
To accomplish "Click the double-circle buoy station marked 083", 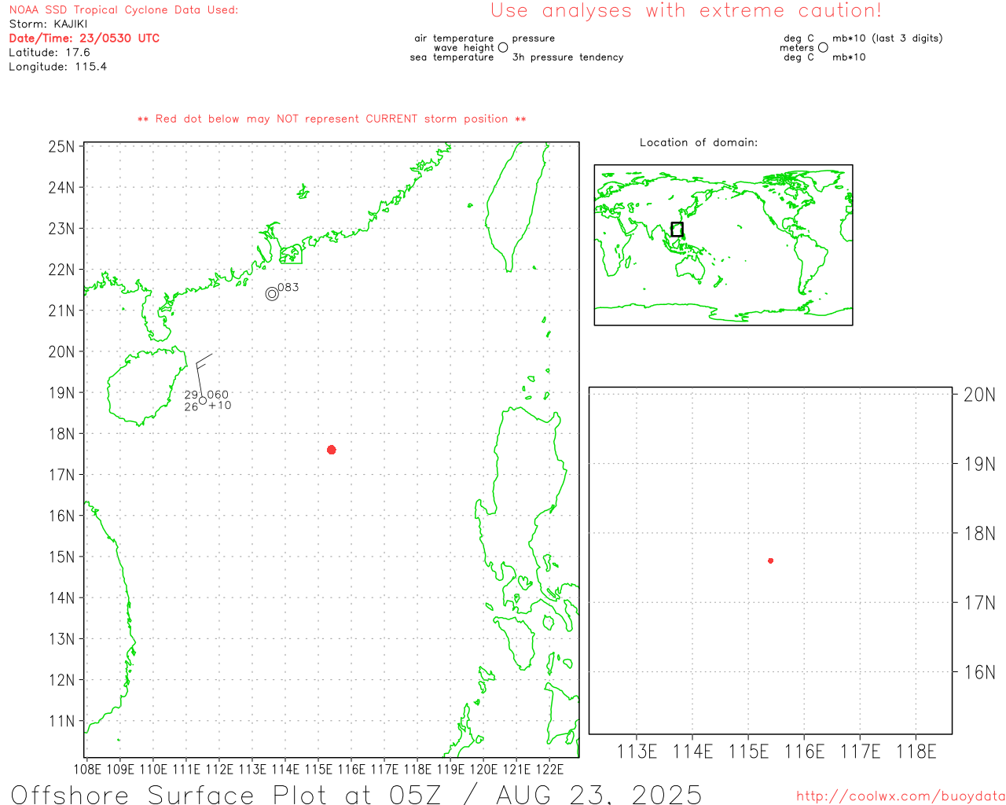I will click(272, 294).
